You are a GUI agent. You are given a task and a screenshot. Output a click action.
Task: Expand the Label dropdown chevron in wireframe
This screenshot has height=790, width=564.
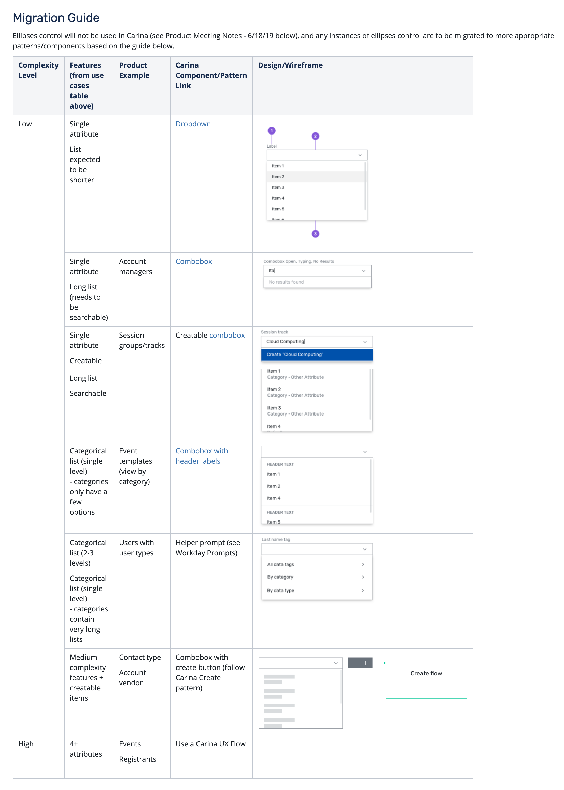tap(360, 155)
